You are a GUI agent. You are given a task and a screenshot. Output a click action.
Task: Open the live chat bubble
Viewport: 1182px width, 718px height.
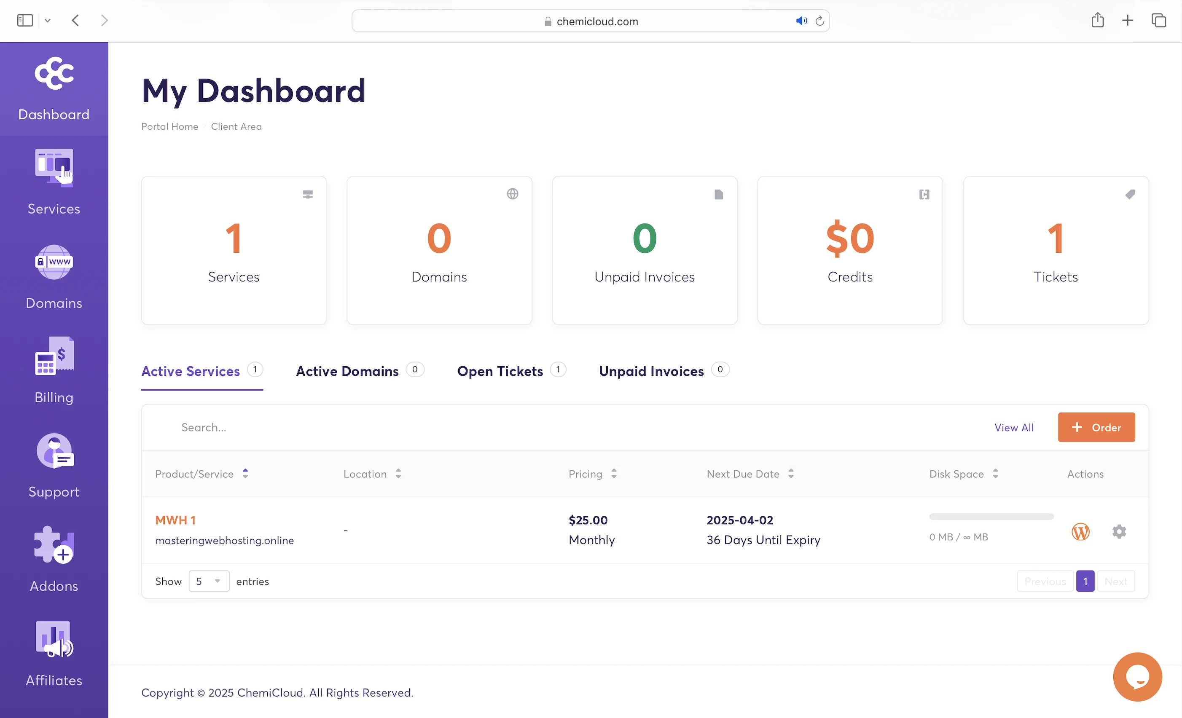[1137, 677]
